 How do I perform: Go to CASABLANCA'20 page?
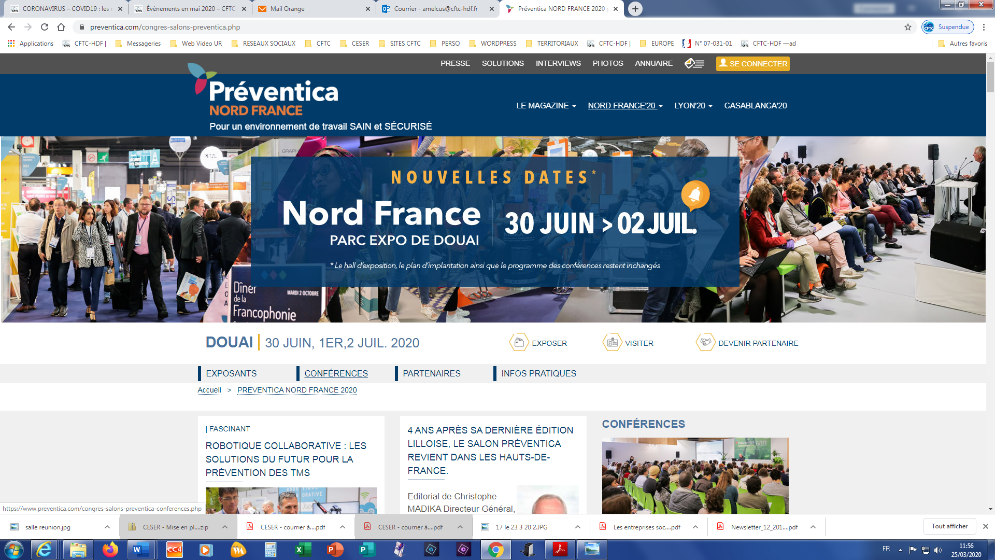pyautogui.click(x=755, y=106)
